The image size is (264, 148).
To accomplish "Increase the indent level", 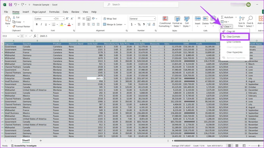I will 98,24.
